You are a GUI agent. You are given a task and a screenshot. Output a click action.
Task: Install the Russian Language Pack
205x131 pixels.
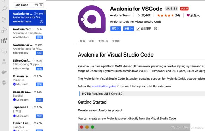[39, 84]
